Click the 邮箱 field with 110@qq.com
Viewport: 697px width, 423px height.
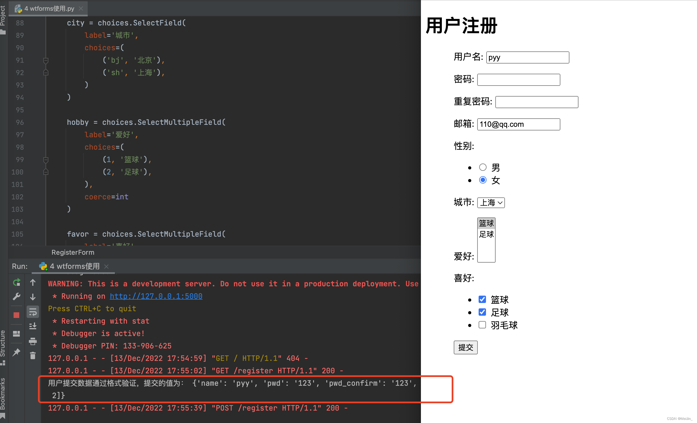(x=519, y=124)
